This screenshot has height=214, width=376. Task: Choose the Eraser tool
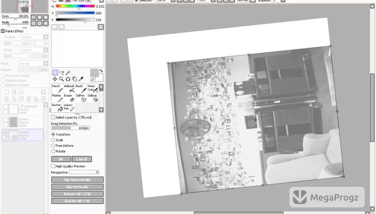point(69,98)
